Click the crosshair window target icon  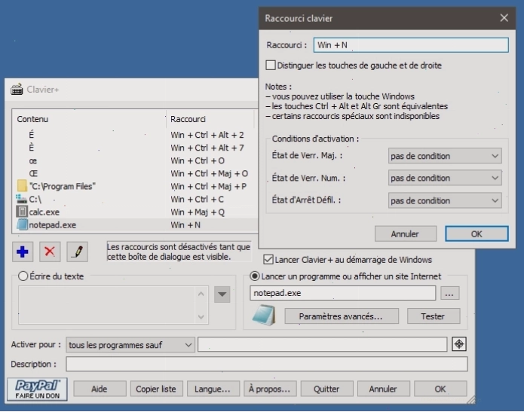459,344
